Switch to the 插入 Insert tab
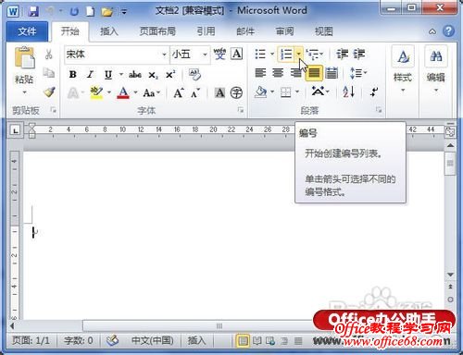 109,31
